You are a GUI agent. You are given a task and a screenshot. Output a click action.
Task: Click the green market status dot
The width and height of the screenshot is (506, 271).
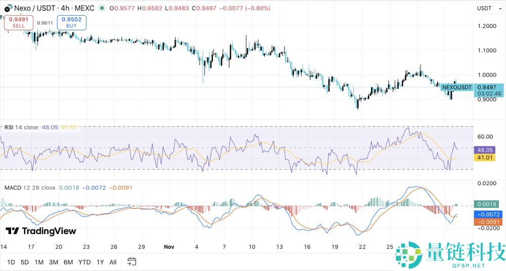pyautogui.click(x=104, y=9)
